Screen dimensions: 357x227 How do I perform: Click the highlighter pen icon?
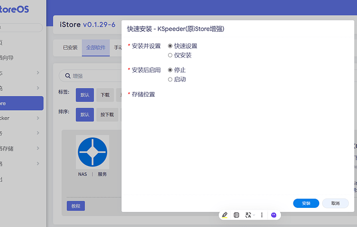[225, 215]
